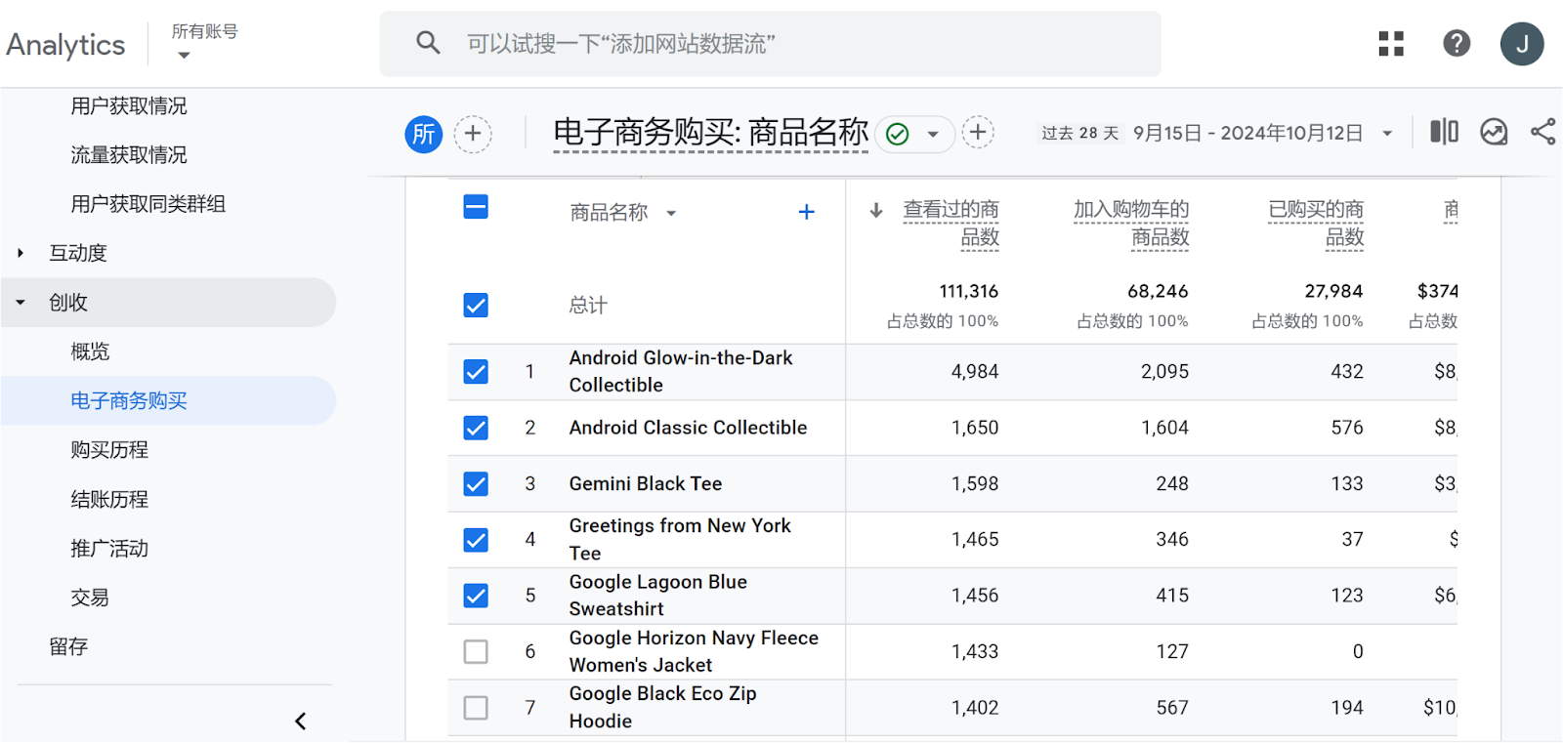Click Gemini Black Tee product name
The image size is (1563, 743).
pos(646,483)
